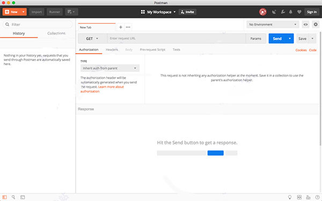This screenshot has height=201, width=322.
Task: Open the New button dropdown arrow
Action: coord(24,12)
